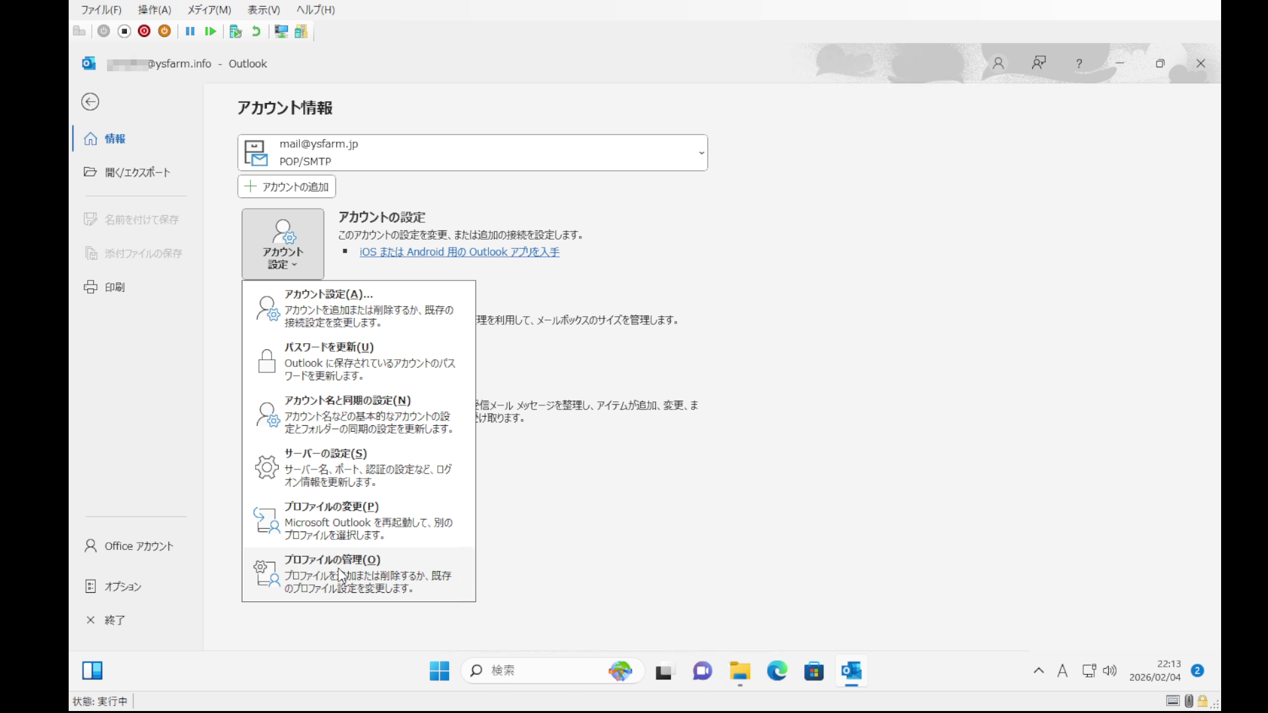Click the back arrow in Outlook backstage
1268x713 pixels.
point(90,102)
